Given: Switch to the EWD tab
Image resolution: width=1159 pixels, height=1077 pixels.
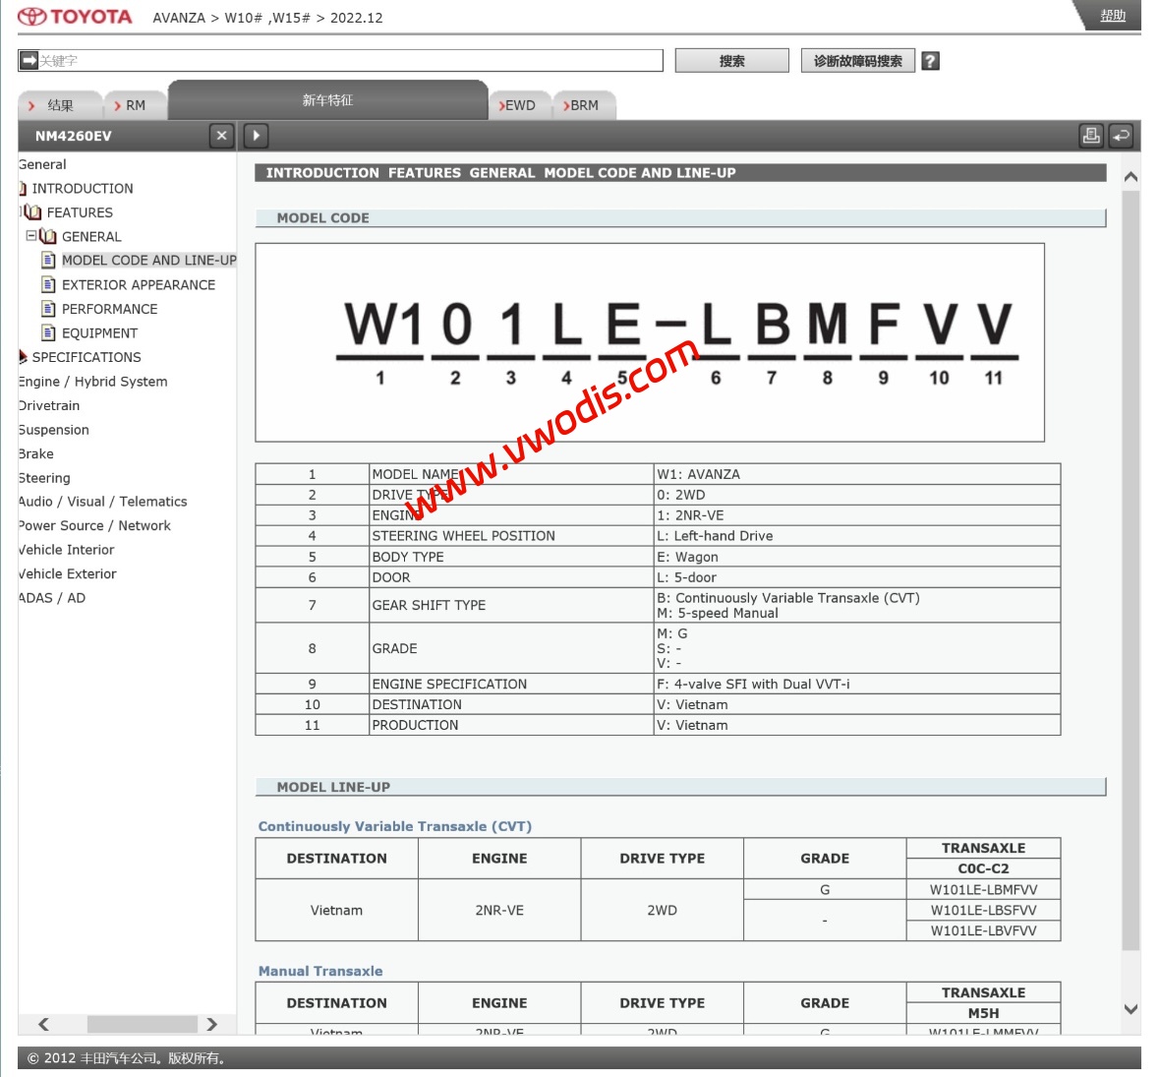Looking at the screenshot, I should (x=519, y=105).
